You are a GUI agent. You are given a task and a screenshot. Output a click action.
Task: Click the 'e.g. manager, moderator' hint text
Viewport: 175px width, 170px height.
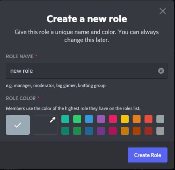click(56, 85)
